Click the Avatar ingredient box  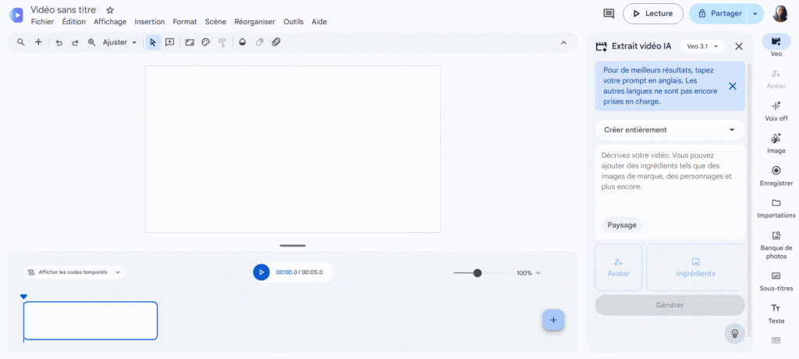pyautogui.click(x=618, y=267)
